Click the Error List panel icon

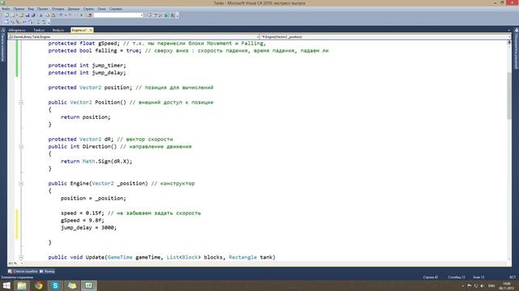tap(10, 272)
